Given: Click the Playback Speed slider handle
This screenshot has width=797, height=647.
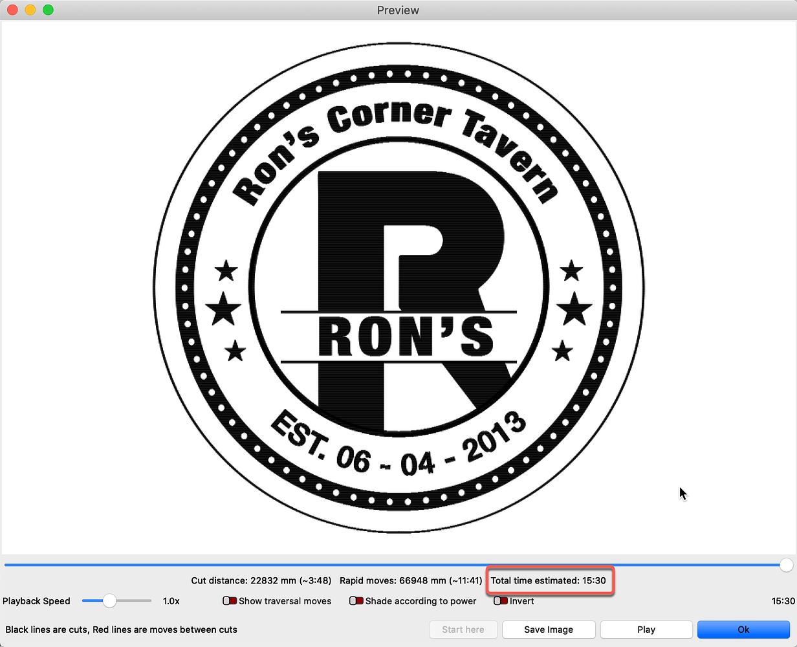Looking at the screenshot, I should point(110,601).
